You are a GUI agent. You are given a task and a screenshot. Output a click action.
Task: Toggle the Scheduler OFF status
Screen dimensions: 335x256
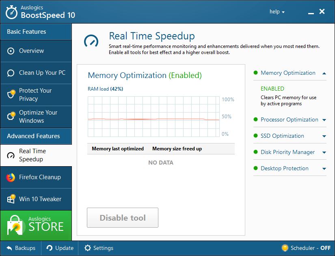pos(306,248)
